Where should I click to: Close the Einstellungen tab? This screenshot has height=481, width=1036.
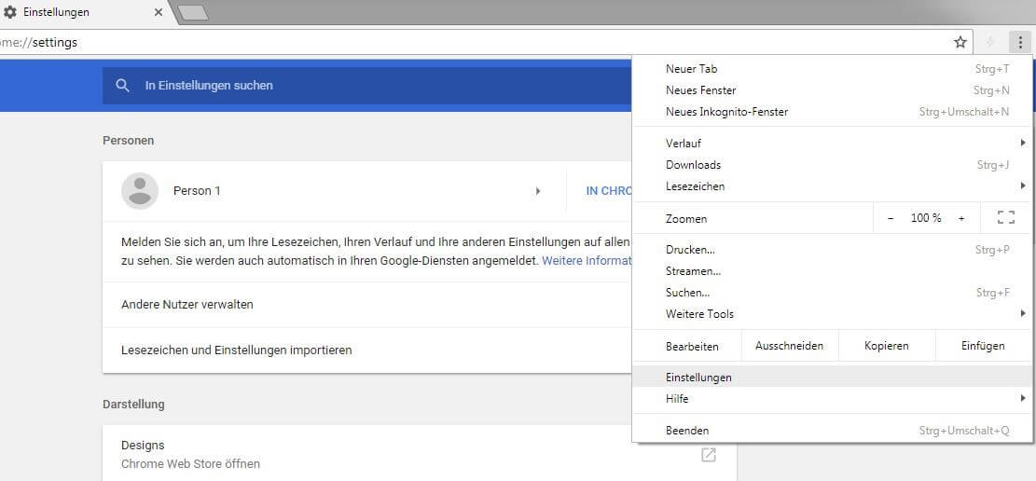(158, 12)
